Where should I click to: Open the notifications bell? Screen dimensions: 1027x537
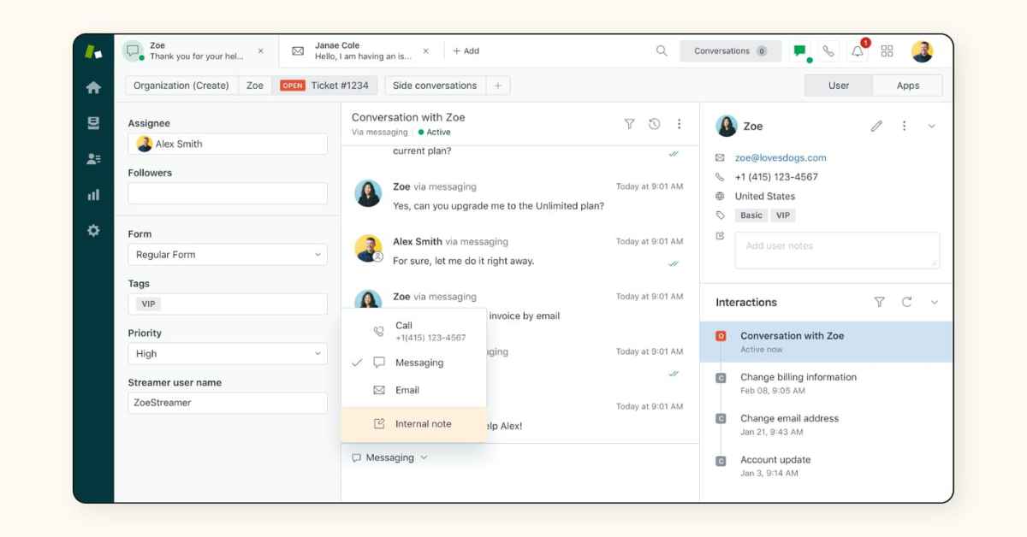[x=858, y=51]
